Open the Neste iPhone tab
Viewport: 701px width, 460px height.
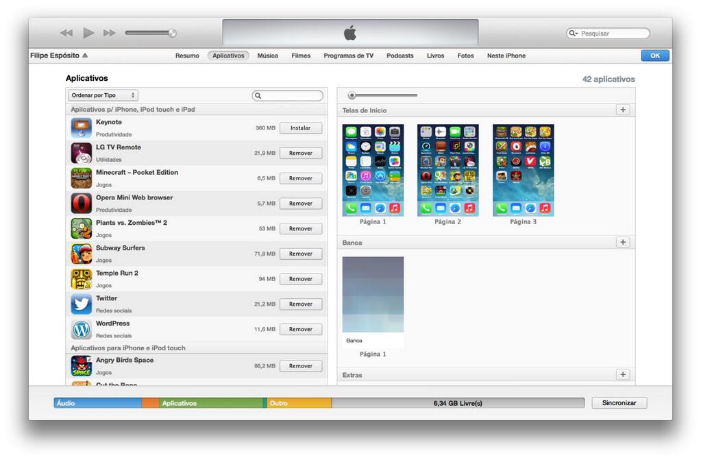point(506,56)
